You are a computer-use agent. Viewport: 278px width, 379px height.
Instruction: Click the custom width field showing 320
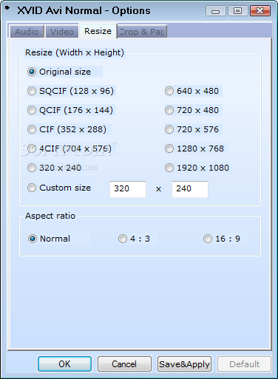point(128,189)
